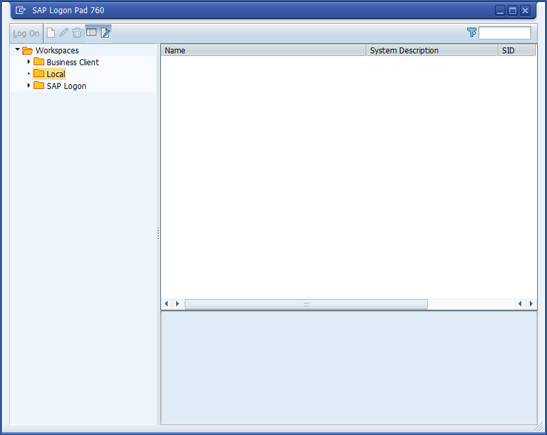Viewport: 547px width, 435px height.
Task: Select the SAP Logon tree item
Action: [x=66, y=86]
